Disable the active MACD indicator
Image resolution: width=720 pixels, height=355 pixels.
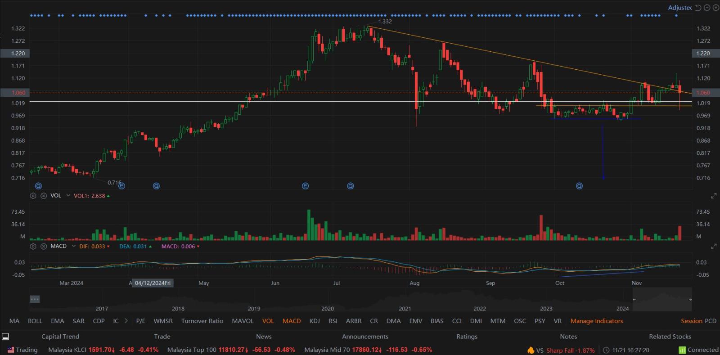292,321
